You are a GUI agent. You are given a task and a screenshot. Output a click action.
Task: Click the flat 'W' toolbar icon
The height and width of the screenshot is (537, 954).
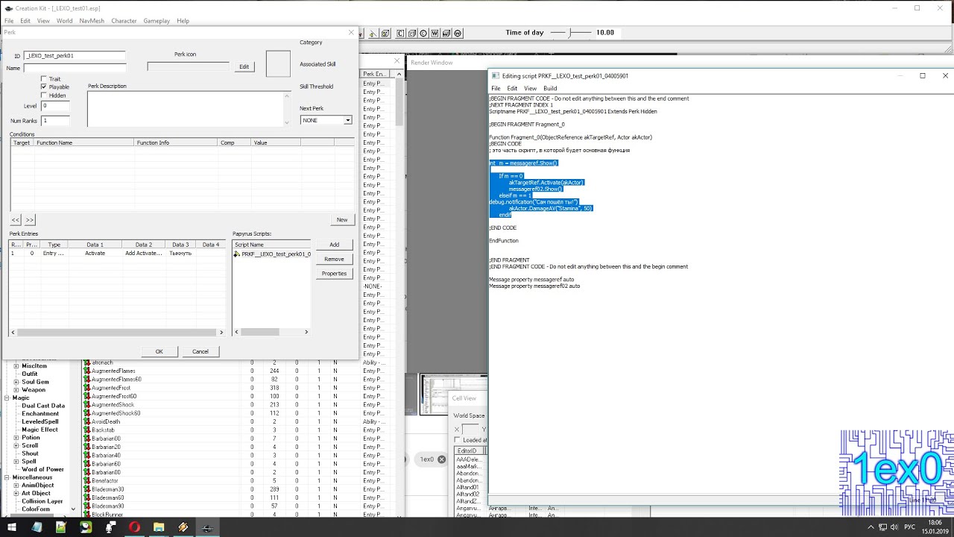(x=435, y=34)
